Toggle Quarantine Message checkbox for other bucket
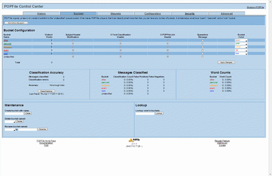Image resolution: width=272 pixels, height=176 pixels. click(x=203, y=40)
